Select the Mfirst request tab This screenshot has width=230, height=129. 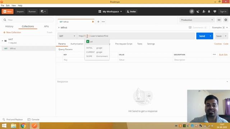[x=76, y=21]
